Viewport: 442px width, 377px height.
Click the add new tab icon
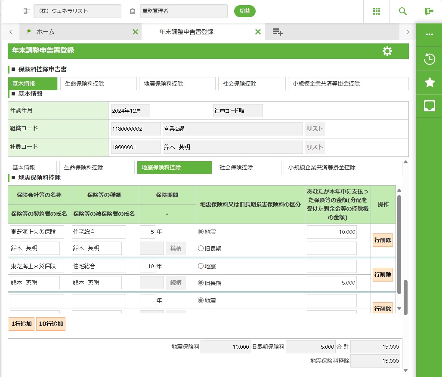click(278, 32)
